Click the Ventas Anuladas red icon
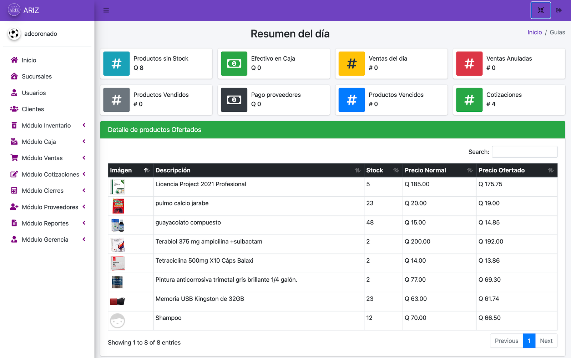 point(469,64)
